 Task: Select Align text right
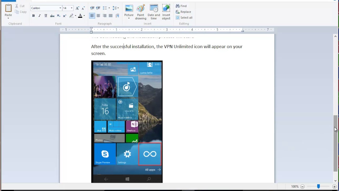point(105,16)
